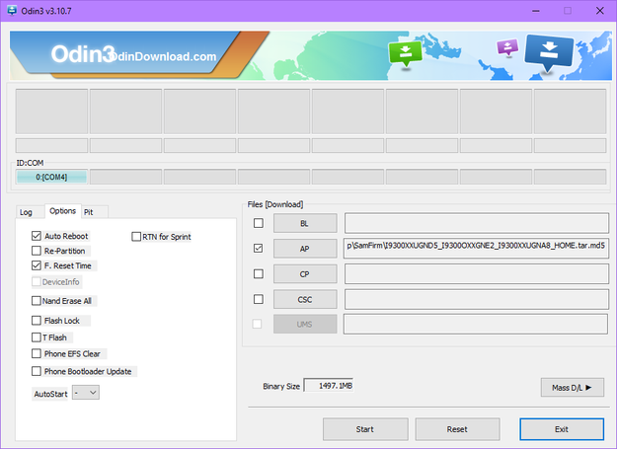Minimize the Odin3 window
This screenshot has width=617, height=449.
click(536, 11)
